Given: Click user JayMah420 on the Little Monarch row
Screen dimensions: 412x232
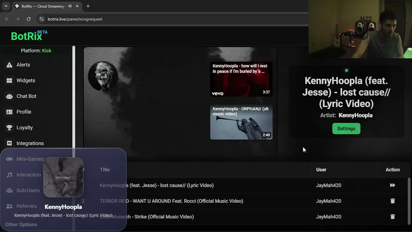Looking at the screenshot, I should coord(329,217).
